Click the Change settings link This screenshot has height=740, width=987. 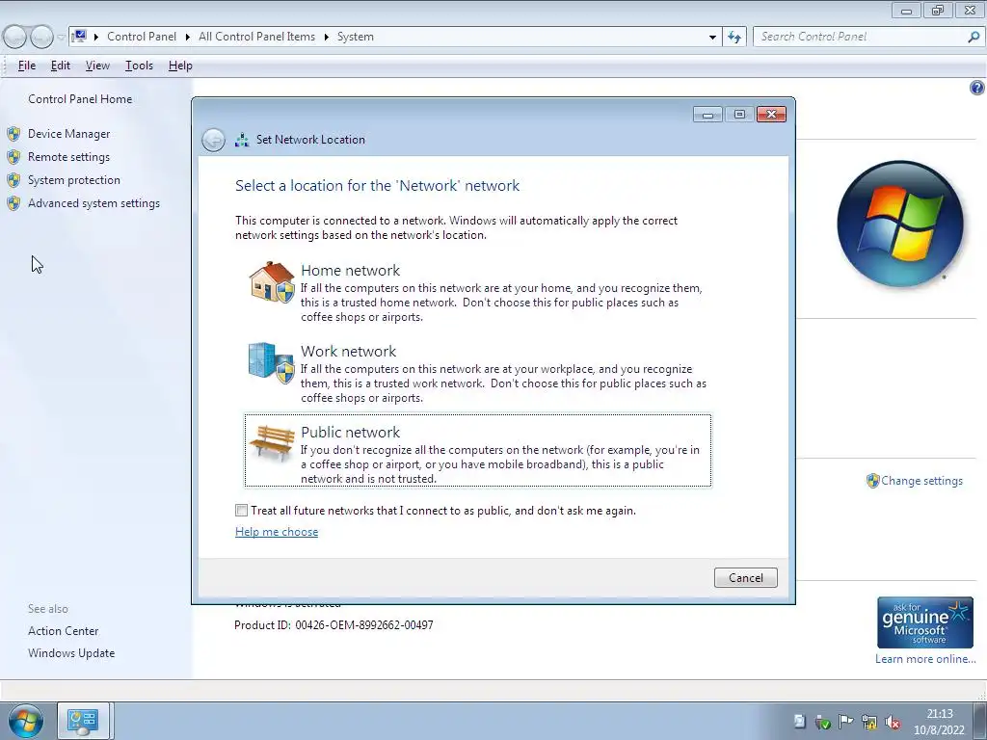(921, 481)
